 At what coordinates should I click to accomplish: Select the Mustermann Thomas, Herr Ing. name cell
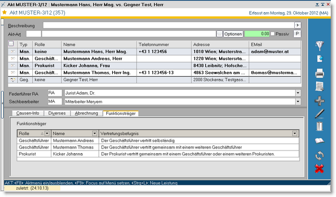[x=99, y=73]
